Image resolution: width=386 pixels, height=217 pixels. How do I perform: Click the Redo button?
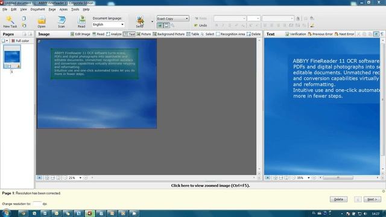click(200, 19)
